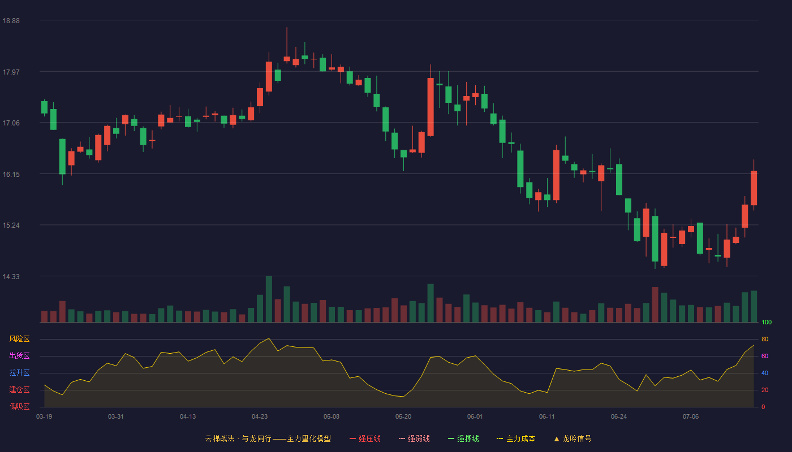Viewport: 792px width, 452px height.
Task: Click the 04-13 date label
Action: pyautogui.click(x=188, y=416)
